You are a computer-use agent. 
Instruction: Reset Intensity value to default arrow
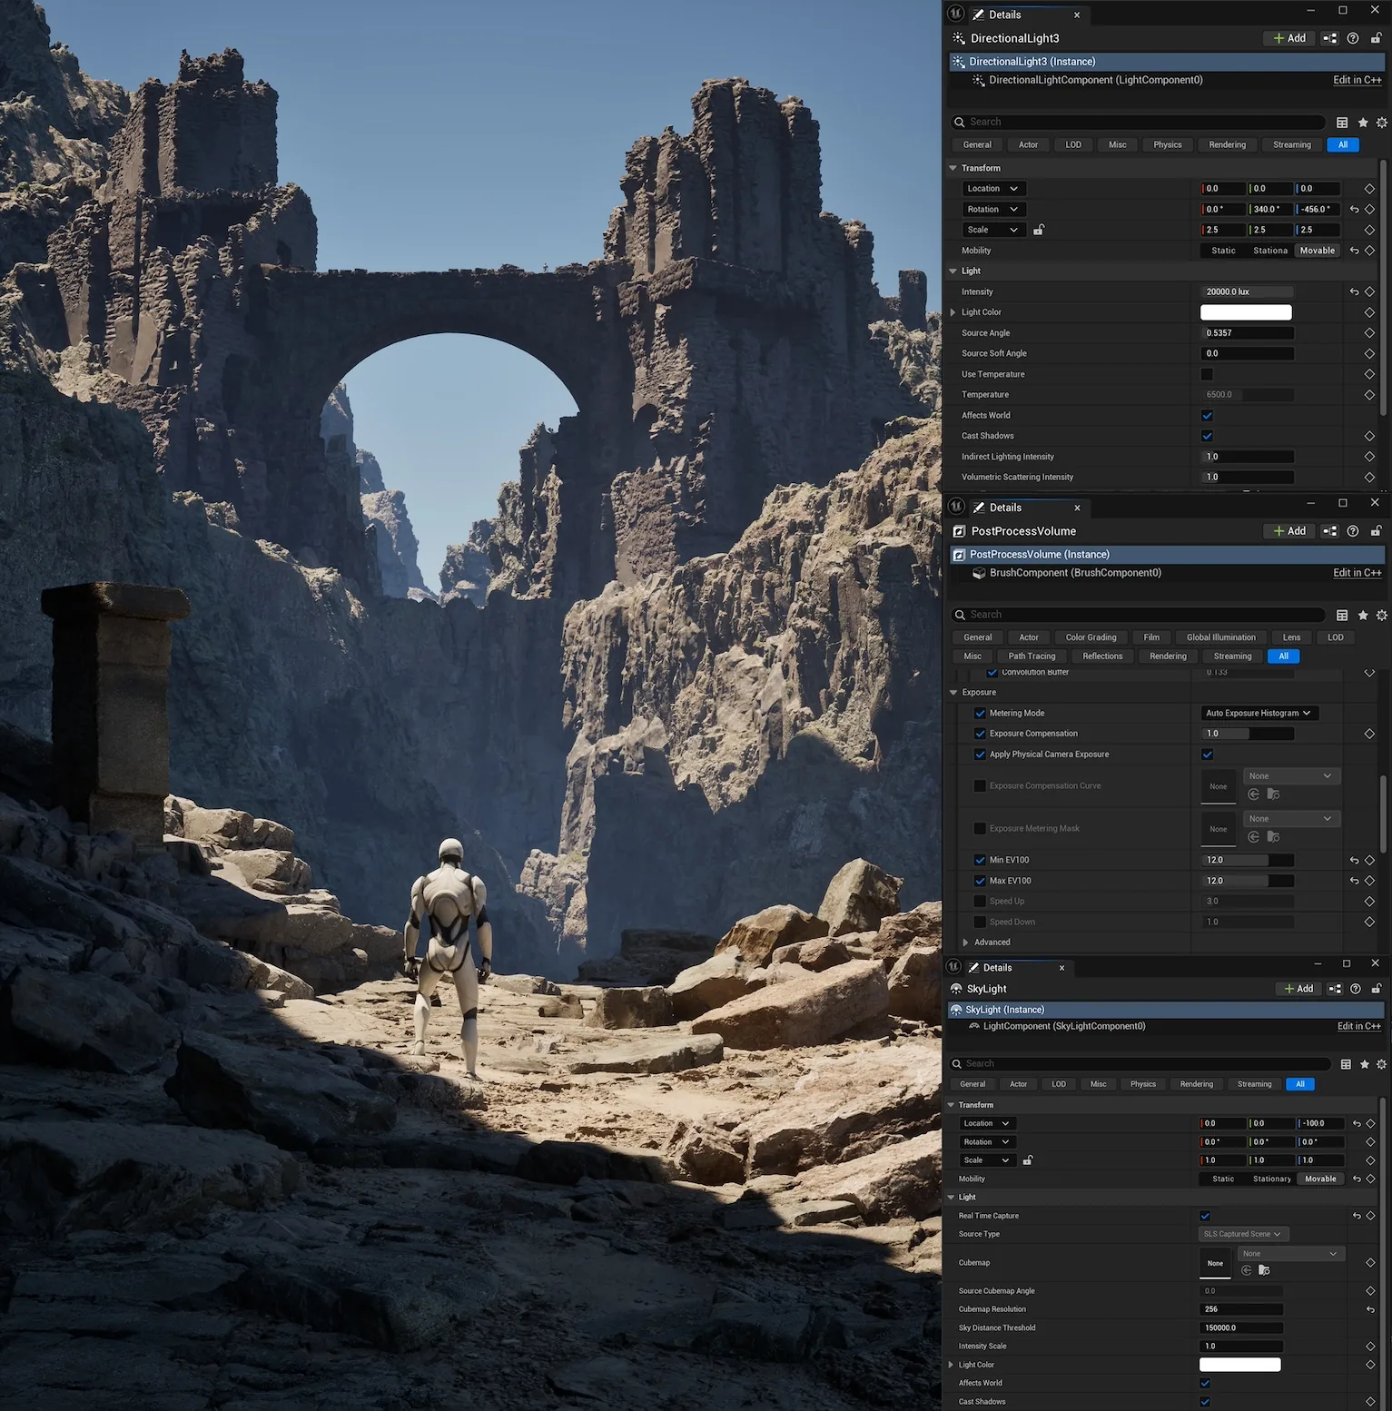(x=1354, y=292)
